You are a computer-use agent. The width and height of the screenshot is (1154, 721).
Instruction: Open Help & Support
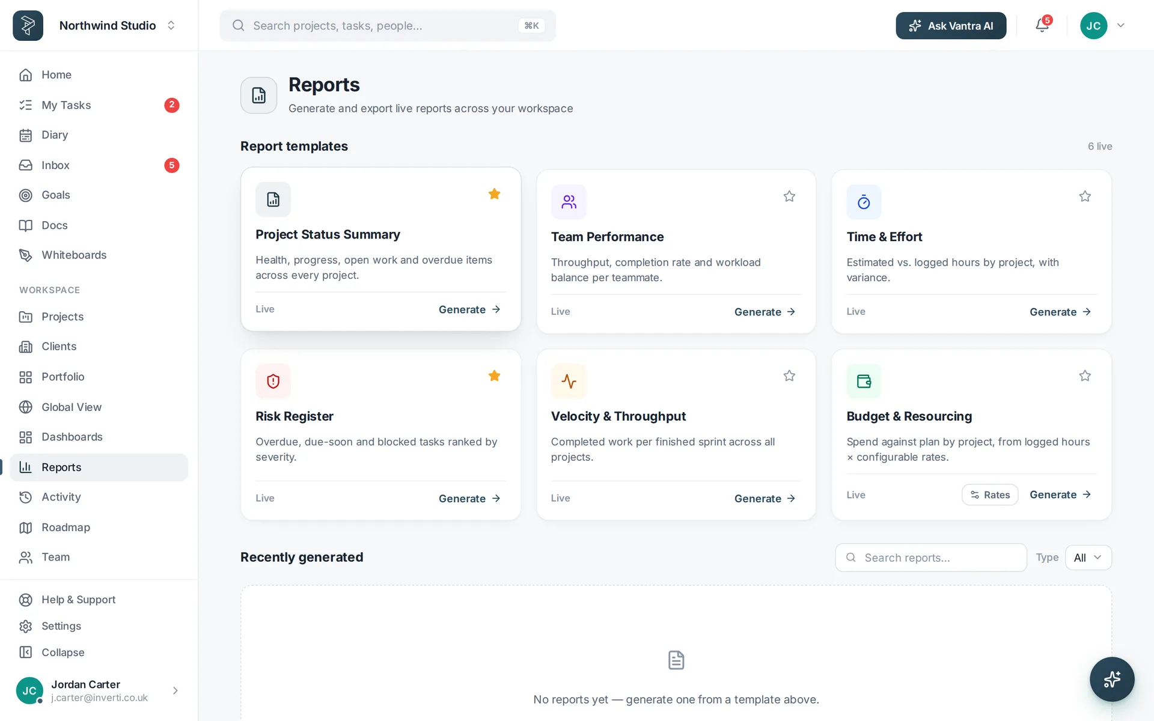99,600
